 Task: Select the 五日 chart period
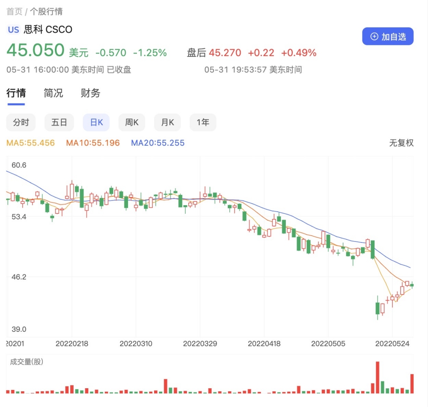59,122
